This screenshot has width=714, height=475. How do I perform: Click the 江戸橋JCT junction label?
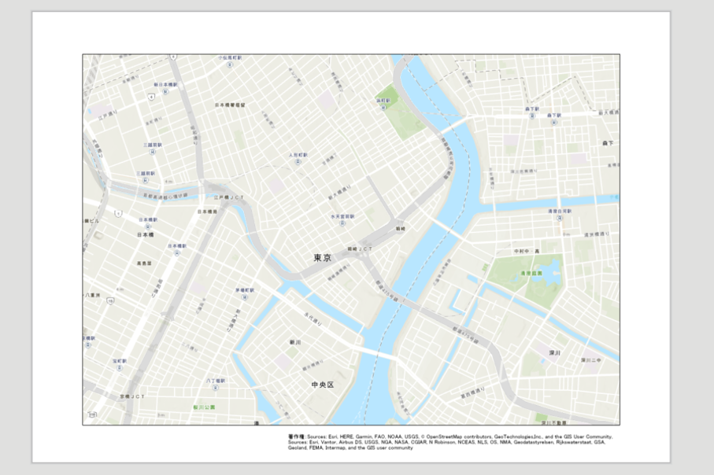click(229, 197)
